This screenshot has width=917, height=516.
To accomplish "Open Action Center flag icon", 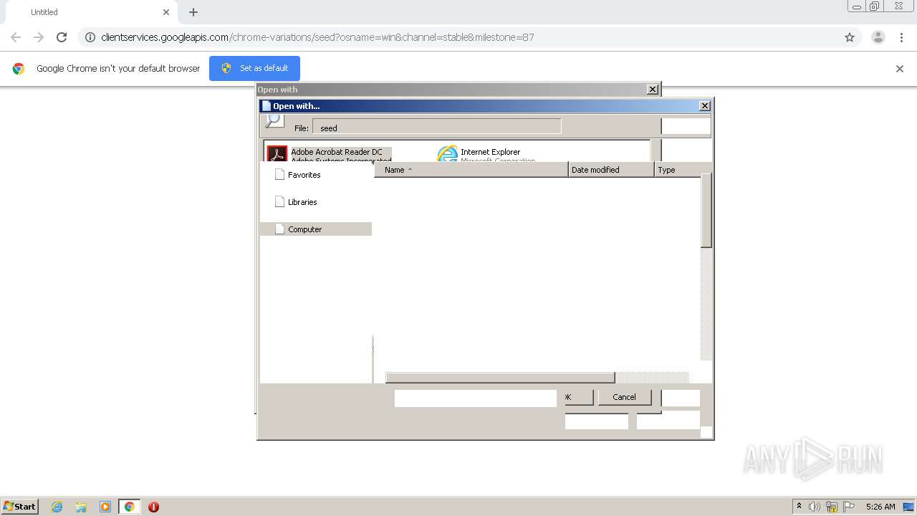I will (849, 507).
